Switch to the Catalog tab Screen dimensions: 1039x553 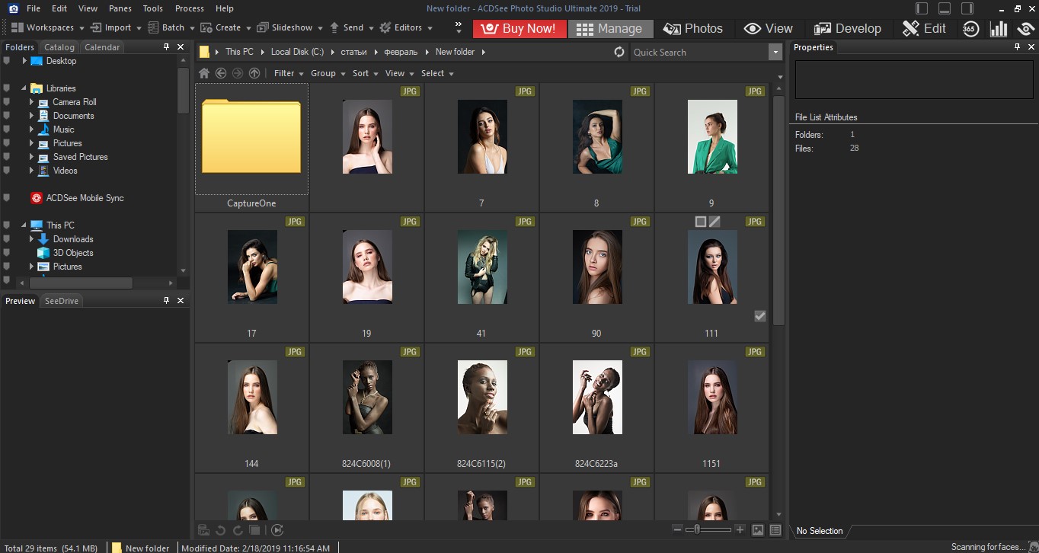[59, 46]
